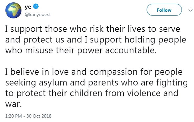This screenshot has width=194, height=122.
Task: Open the display name "ye"
Action: [28, 7]
